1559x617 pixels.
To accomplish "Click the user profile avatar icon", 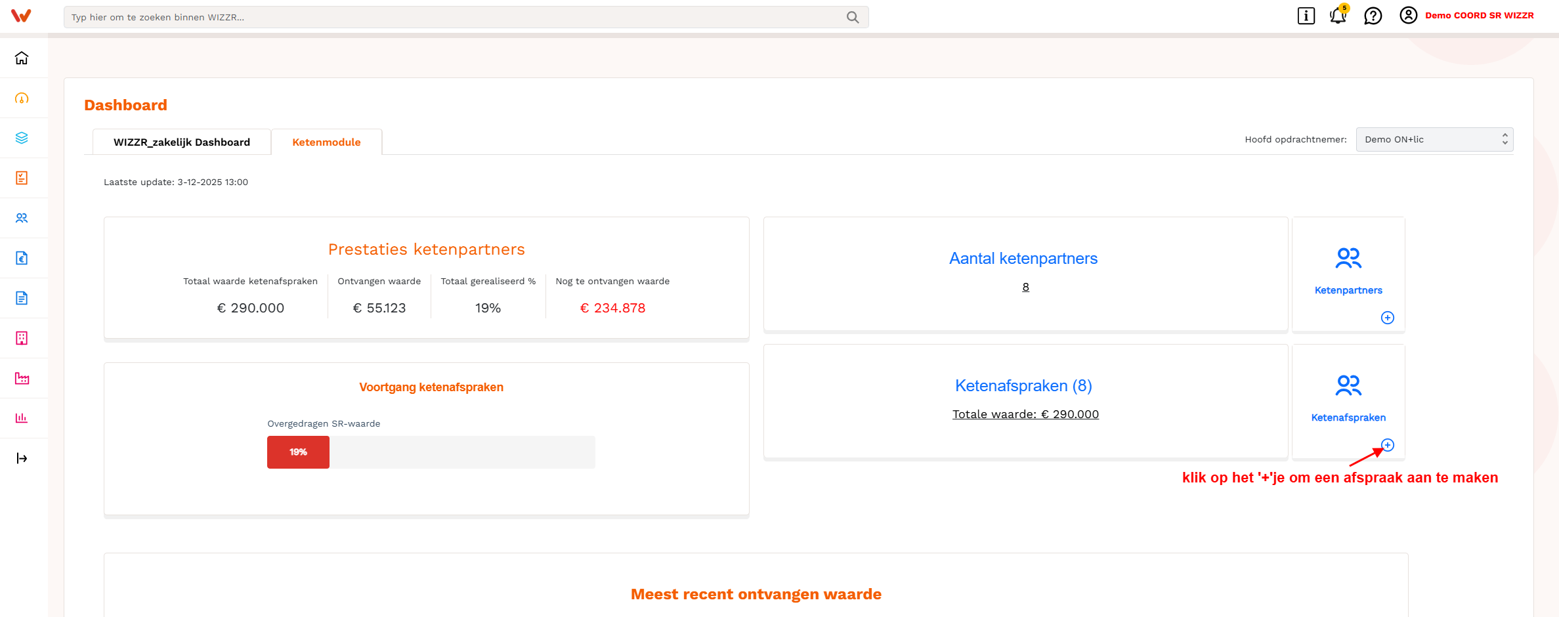I will (x=1408, y=15).
